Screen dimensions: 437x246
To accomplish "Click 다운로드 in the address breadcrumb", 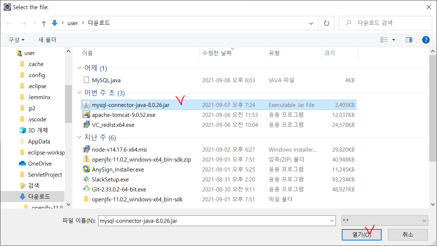I will pyautogui.click(x=99, y=23).
